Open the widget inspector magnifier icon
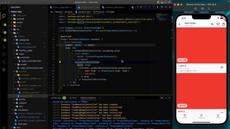This screenshot has width=230, height=129. click(x=170, y=7)
